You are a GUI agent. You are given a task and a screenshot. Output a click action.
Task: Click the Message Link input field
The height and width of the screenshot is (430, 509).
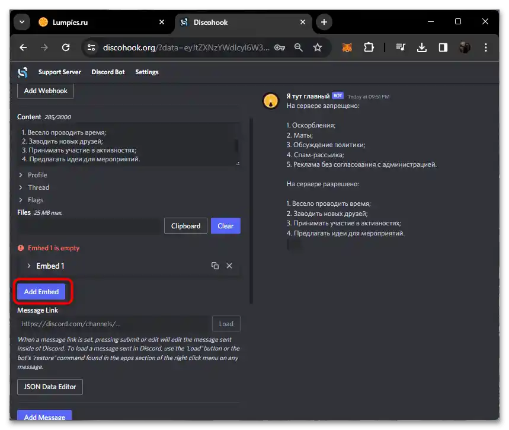[114, 324]
